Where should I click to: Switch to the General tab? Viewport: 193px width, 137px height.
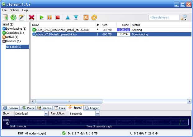(x=11, y=108)
